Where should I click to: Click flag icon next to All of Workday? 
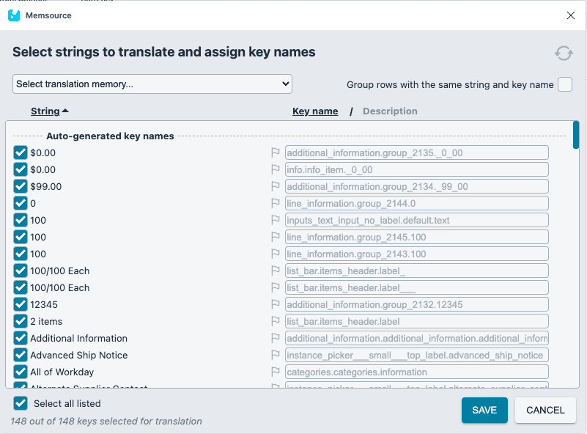(276, 372)
